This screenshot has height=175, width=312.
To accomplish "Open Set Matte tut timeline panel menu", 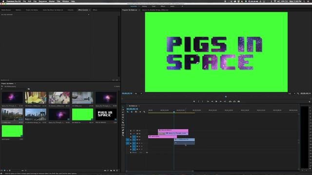I will pos(139,106).
